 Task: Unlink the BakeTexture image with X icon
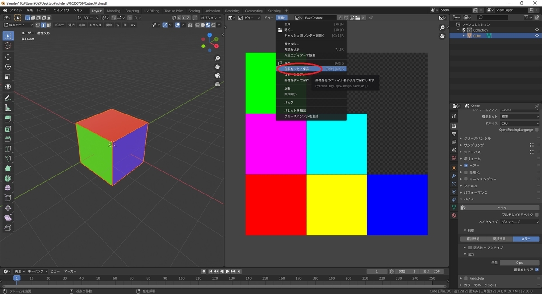(x=364, y=18)
